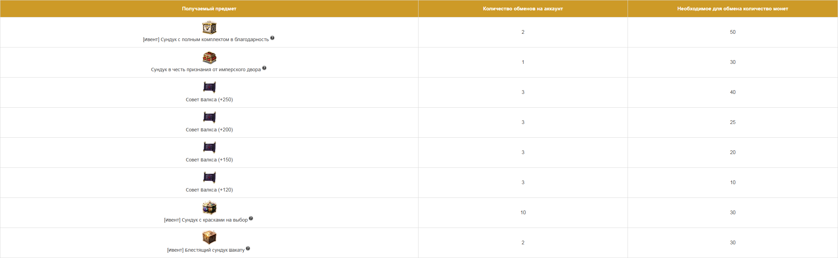Click exchange count 2 for Блестящий сундук Шакату
Screen dimensions: 838x258
523,243
